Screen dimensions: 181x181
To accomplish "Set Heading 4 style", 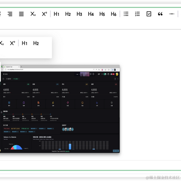I will (91, 14).
